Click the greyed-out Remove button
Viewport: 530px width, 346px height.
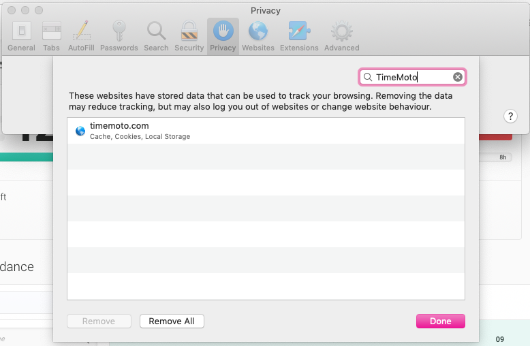pos(99,321)
